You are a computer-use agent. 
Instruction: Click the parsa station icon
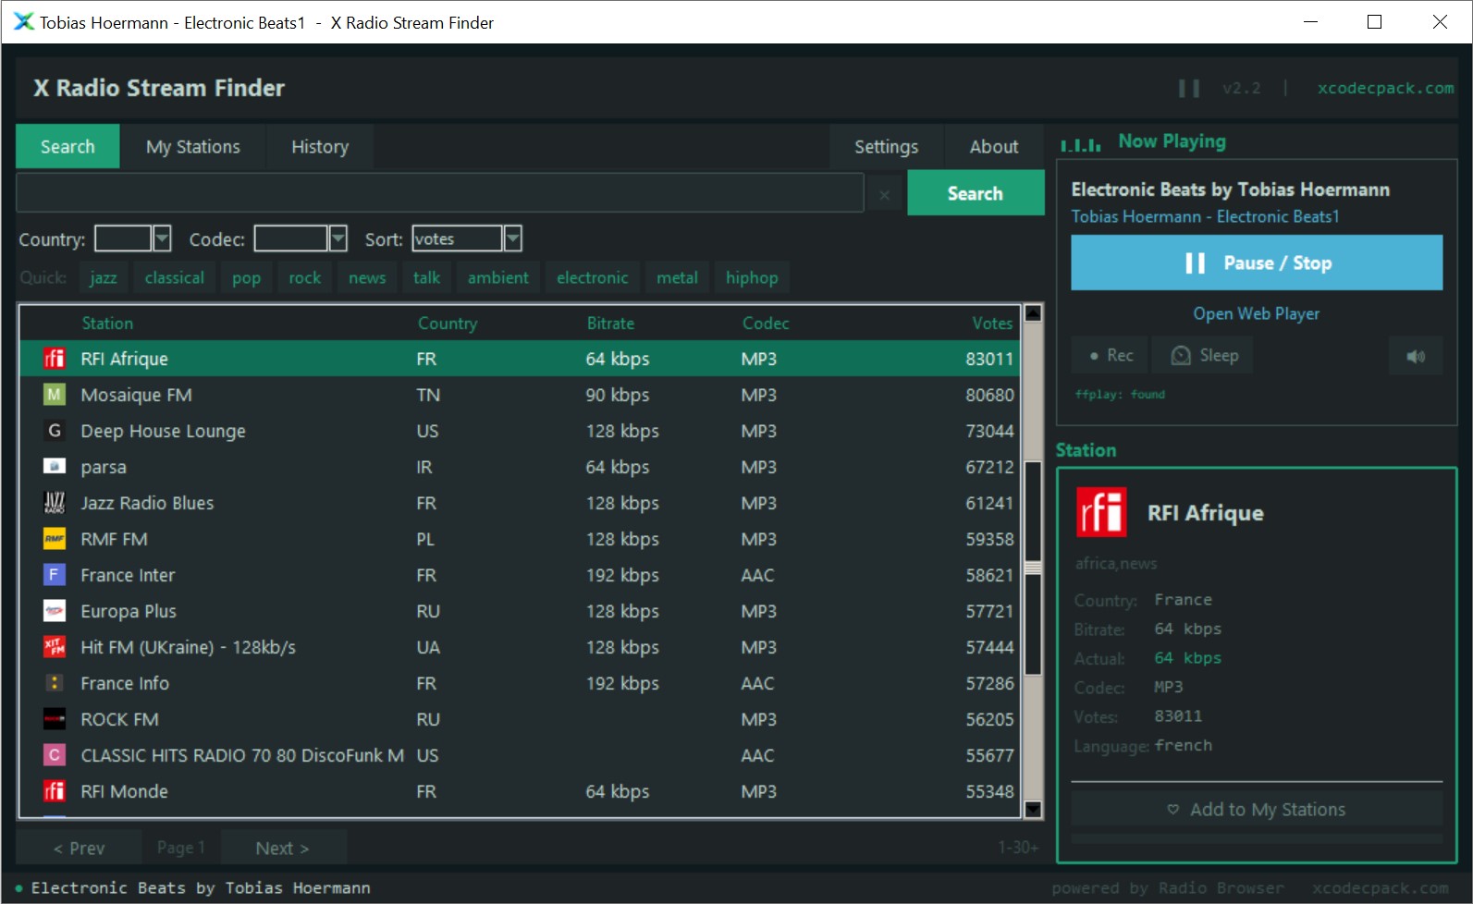[55, 467]
